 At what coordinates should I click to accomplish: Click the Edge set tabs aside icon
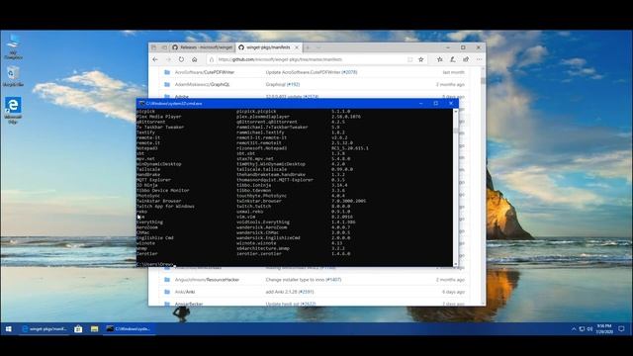(x=164, y=47)
